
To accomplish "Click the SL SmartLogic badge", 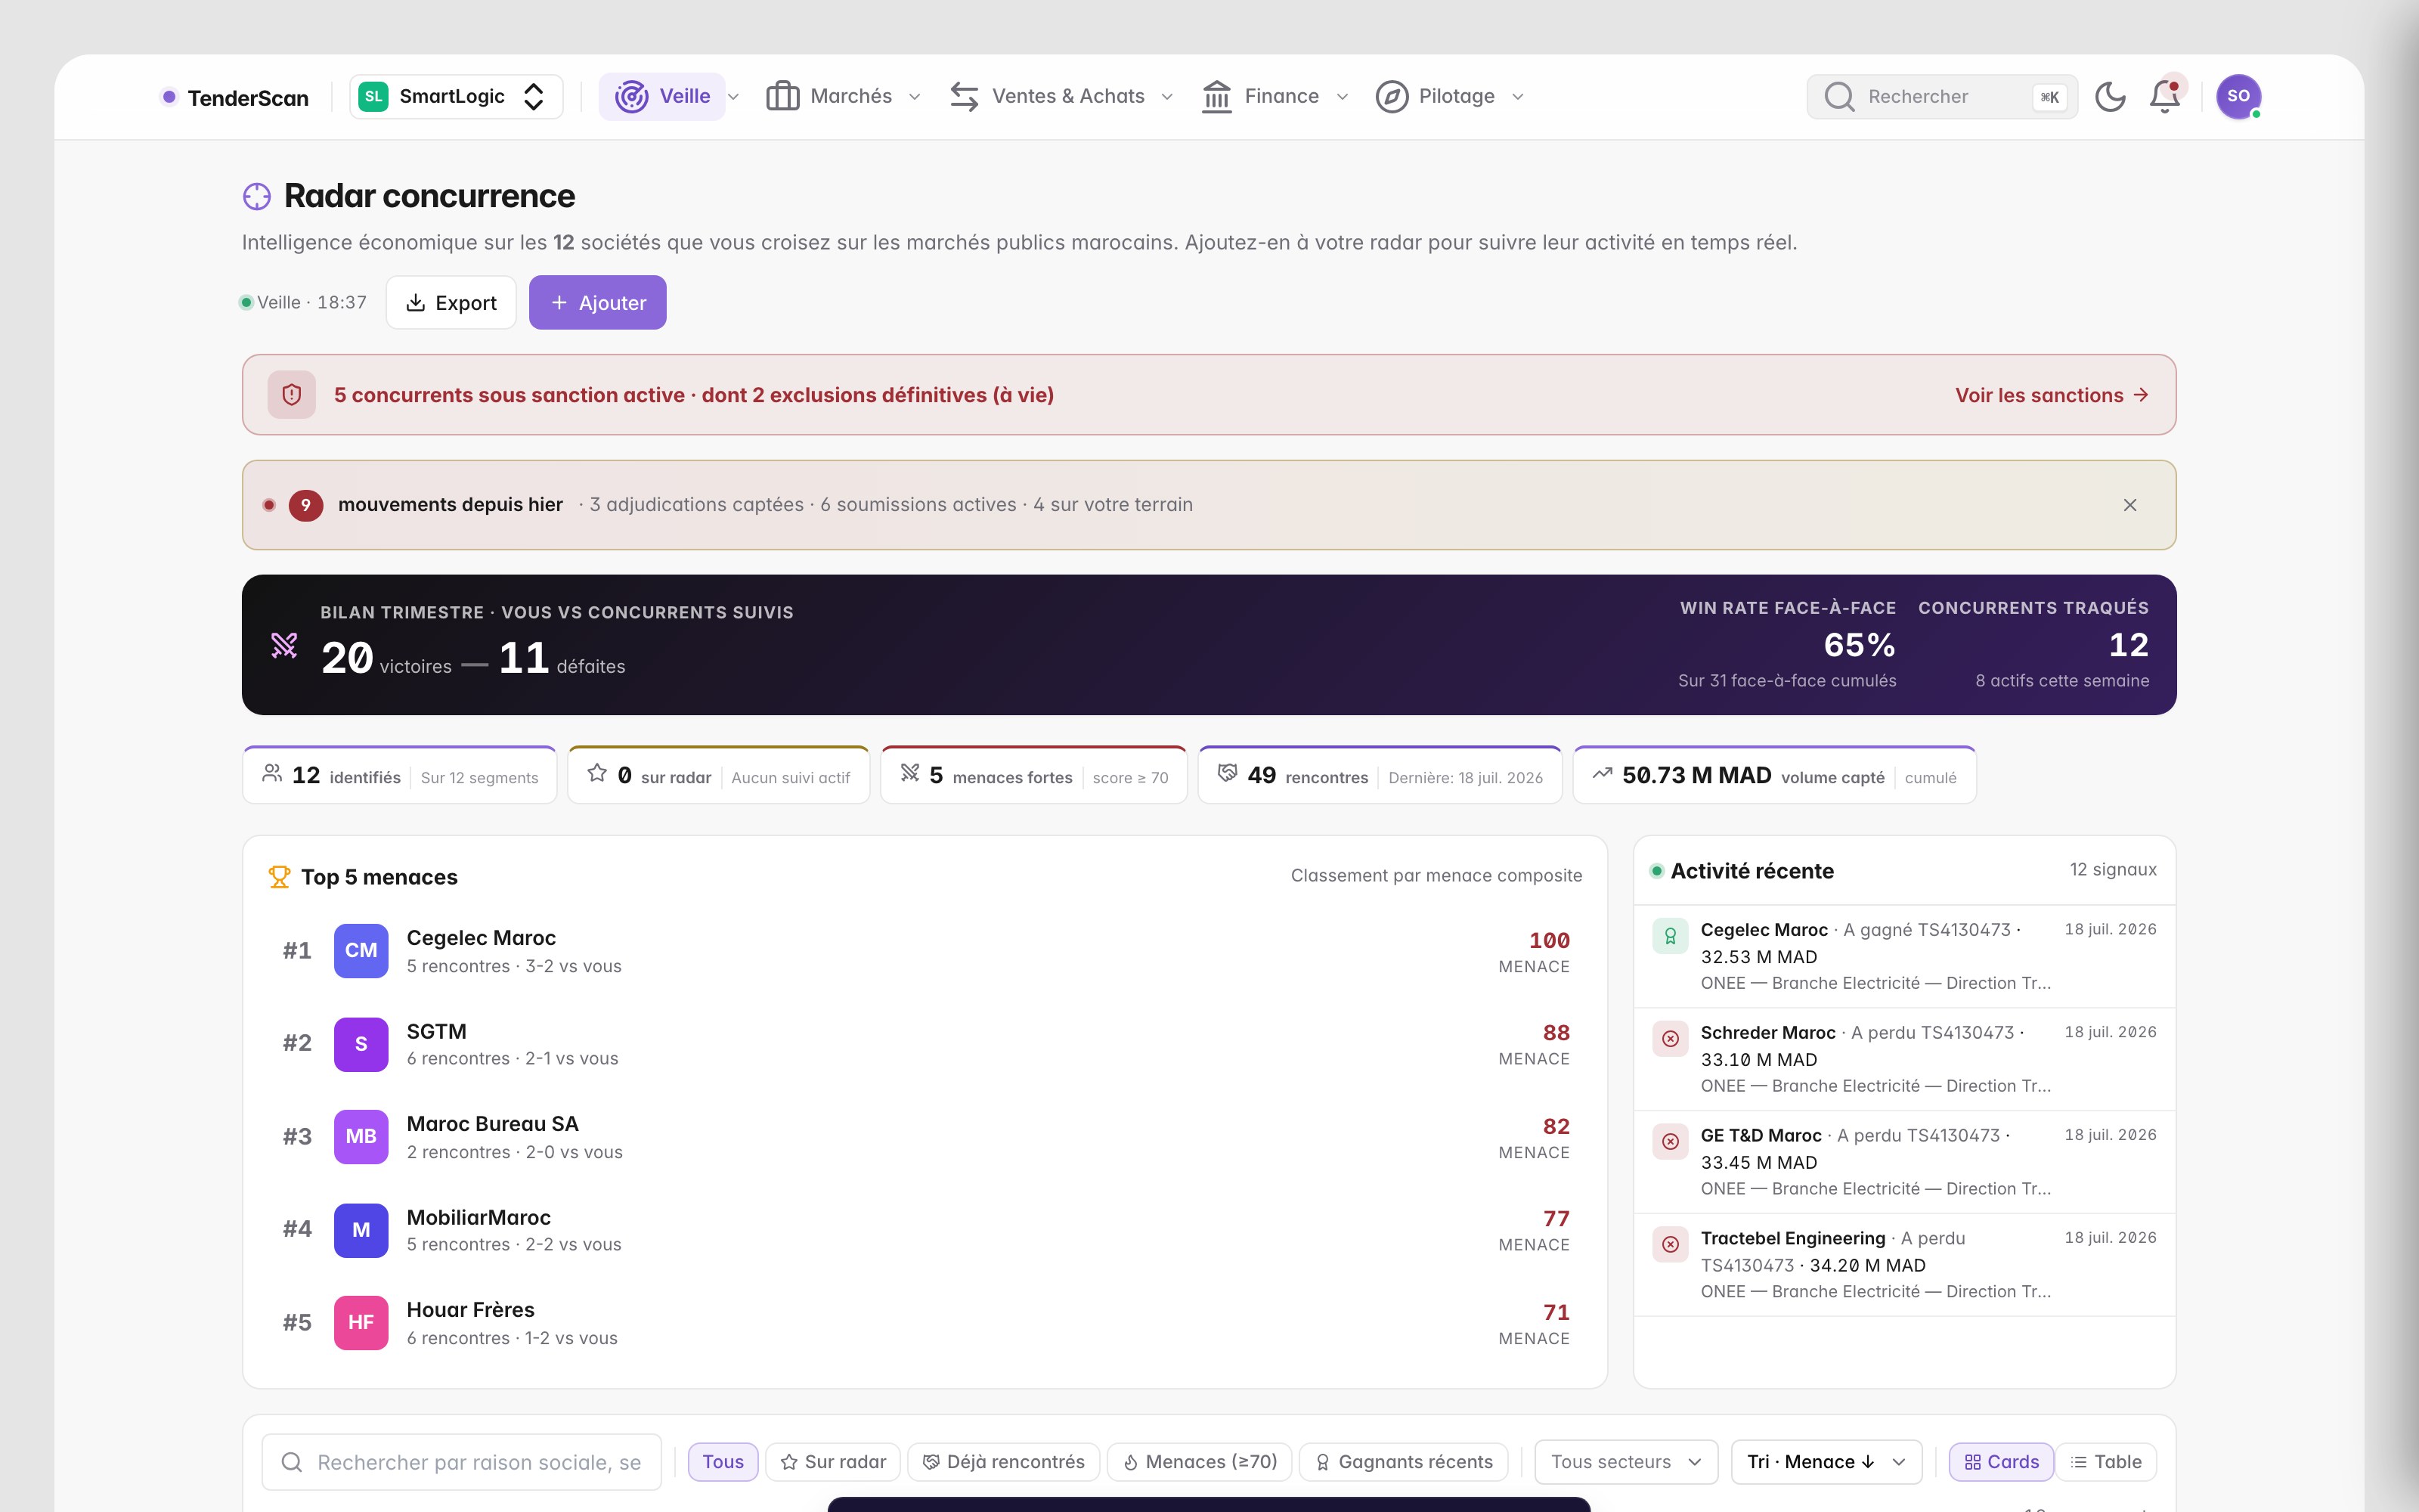I will pos(373,97).
